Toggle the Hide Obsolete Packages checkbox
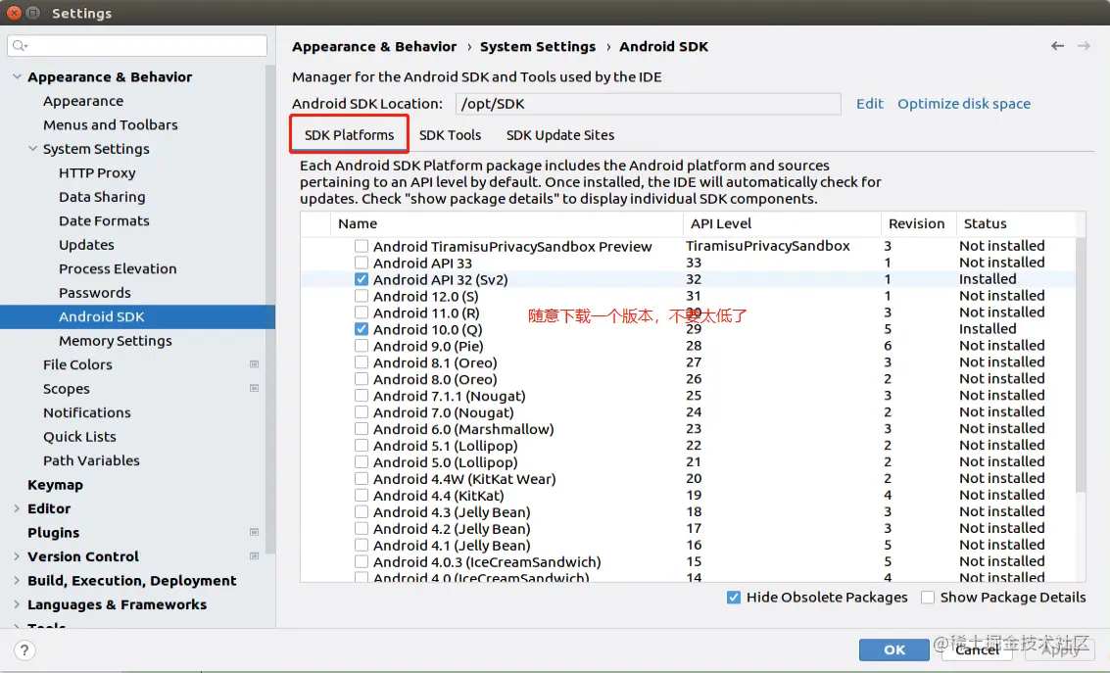Image resolution: width=1110 pixels, height=673 pixels. (734, 598)
